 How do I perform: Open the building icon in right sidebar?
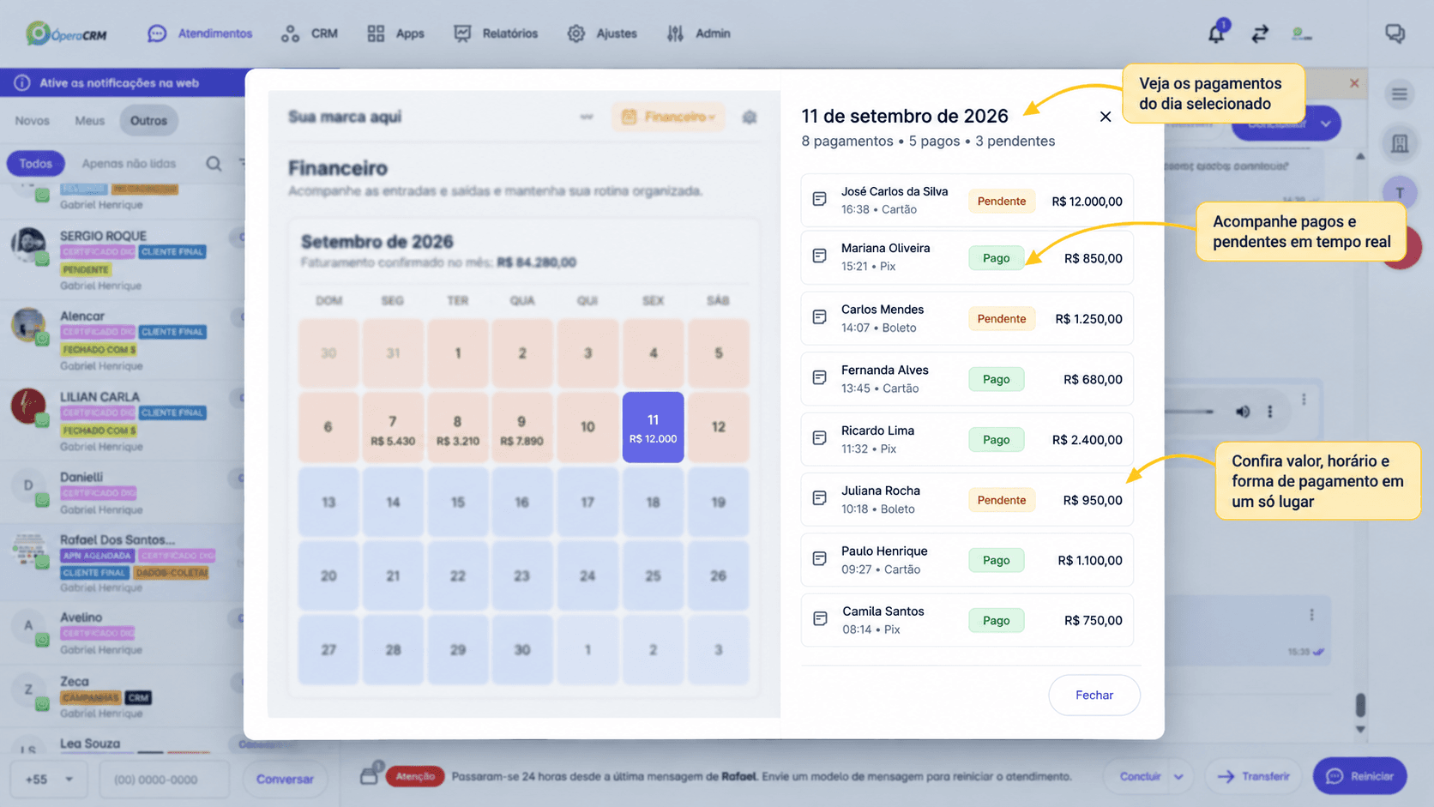1400,143
